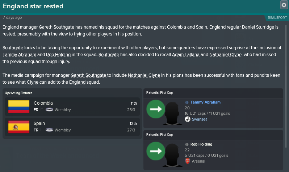Click the green arrow beside Tammy Abraham
This screenshot has width=289, height=172.
tap(156, 109)
